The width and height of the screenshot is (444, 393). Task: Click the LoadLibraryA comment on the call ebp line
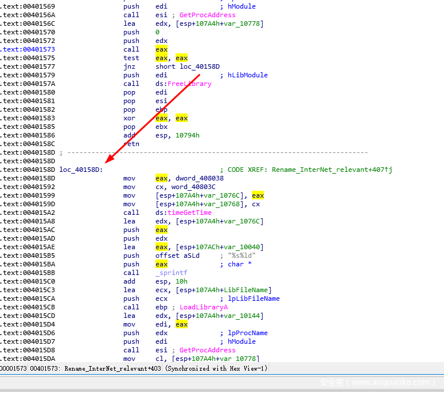point(203,307)
